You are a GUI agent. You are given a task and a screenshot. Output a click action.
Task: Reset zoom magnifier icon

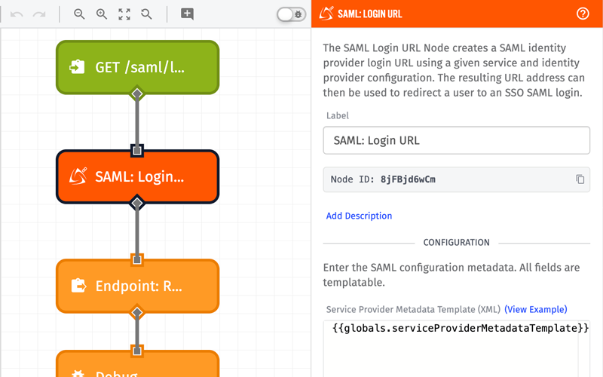[x=146, y=14]
